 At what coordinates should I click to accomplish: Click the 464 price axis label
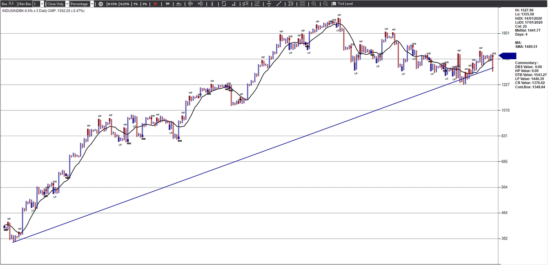504,213
